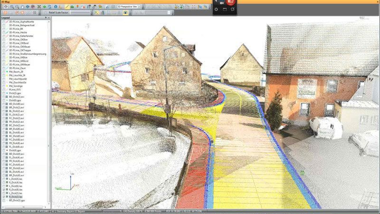Toggle the Relief Scale Factor checkbox
Image resolution: width=380 pixels, height=214 pixels.
(45, 13)
